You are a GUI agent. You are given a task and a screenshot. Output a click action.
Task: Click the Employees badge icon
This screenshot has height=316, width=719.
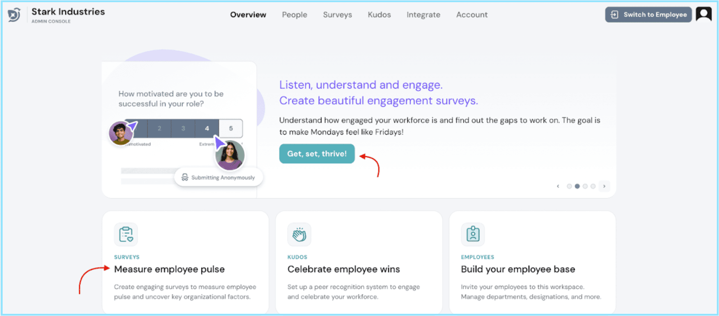pos(473,234)
